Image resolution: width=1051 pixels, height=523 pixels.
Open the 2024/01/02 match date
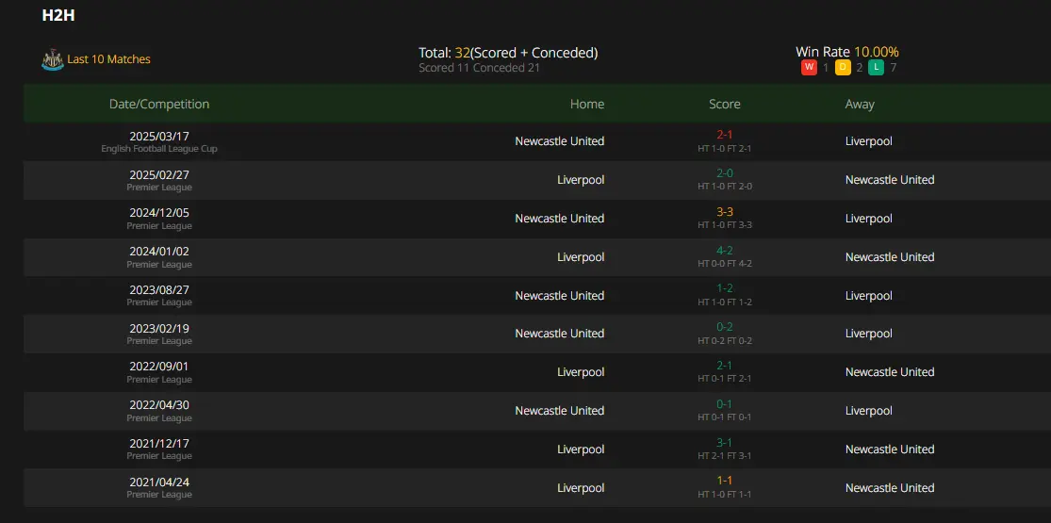tap(159, 253)
